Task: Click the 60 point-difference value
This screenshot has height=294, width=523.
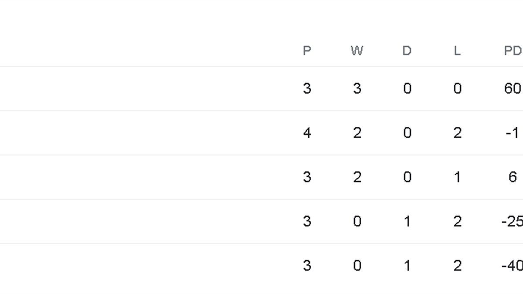Action: (513, 88)
